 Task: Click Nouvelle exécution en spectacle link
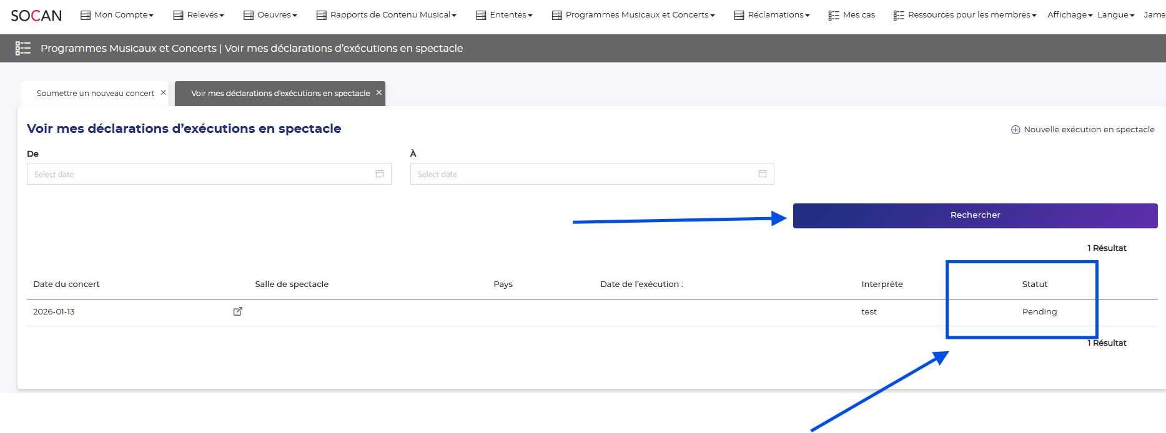[x=1089, y=130]
